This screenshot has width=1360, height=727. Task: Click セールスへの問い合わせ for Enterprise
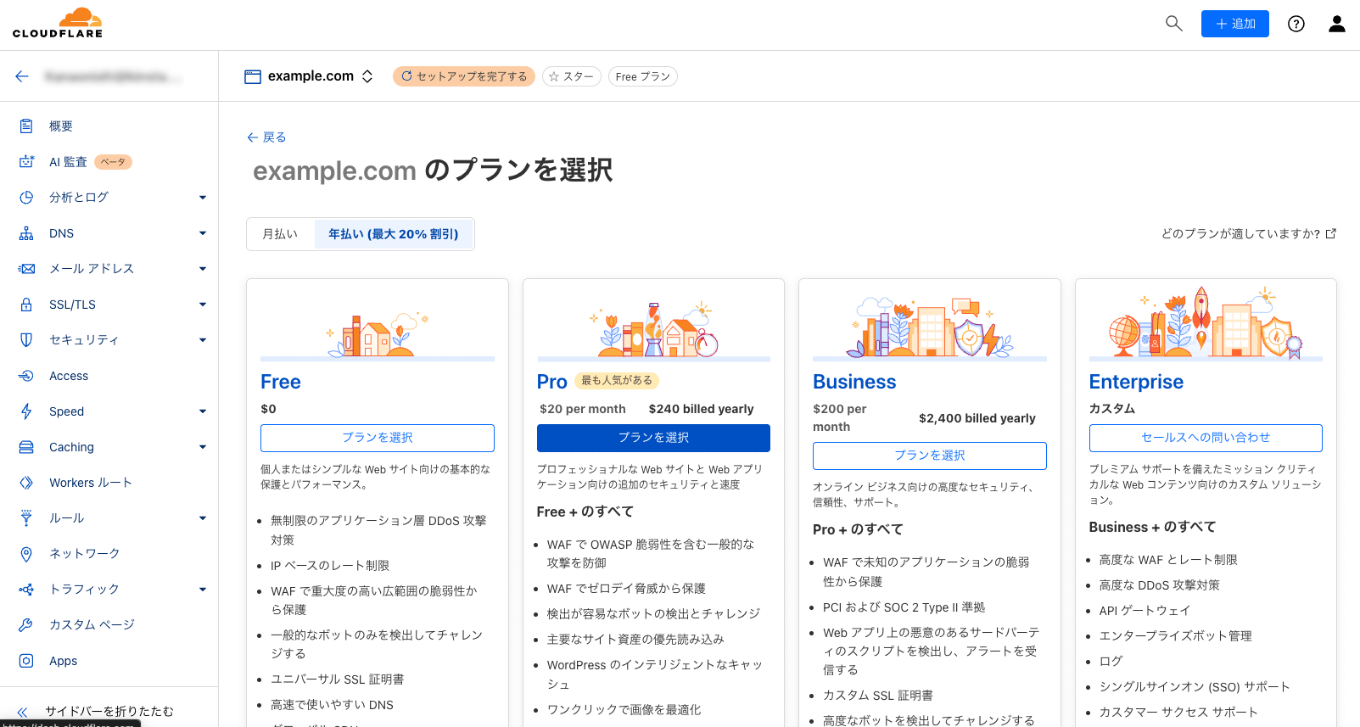point(1205,438)
